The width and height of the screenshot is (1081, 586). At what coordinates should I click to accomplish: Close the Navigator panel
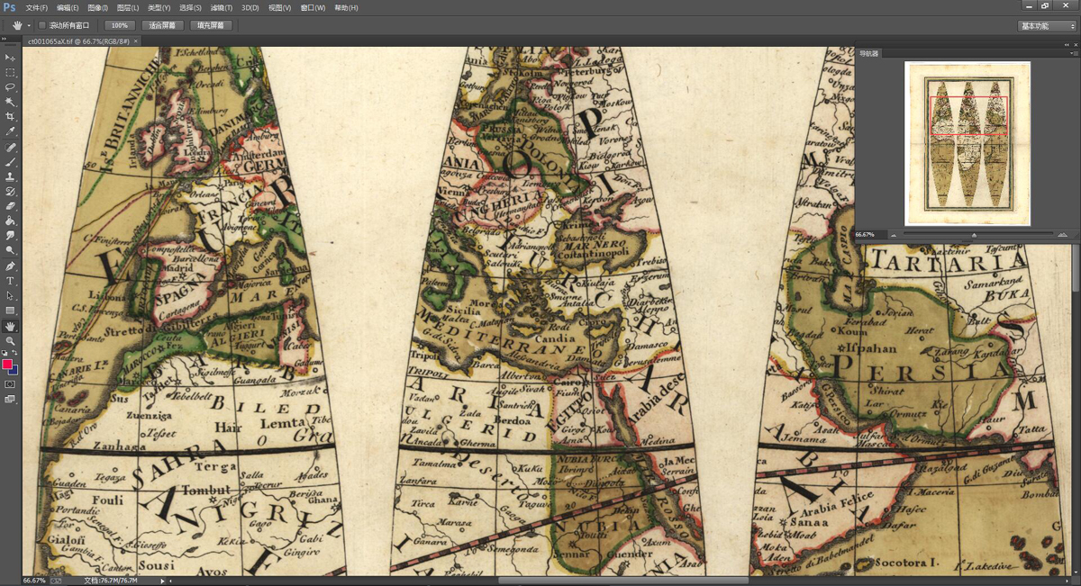[x=1076, y=43]
